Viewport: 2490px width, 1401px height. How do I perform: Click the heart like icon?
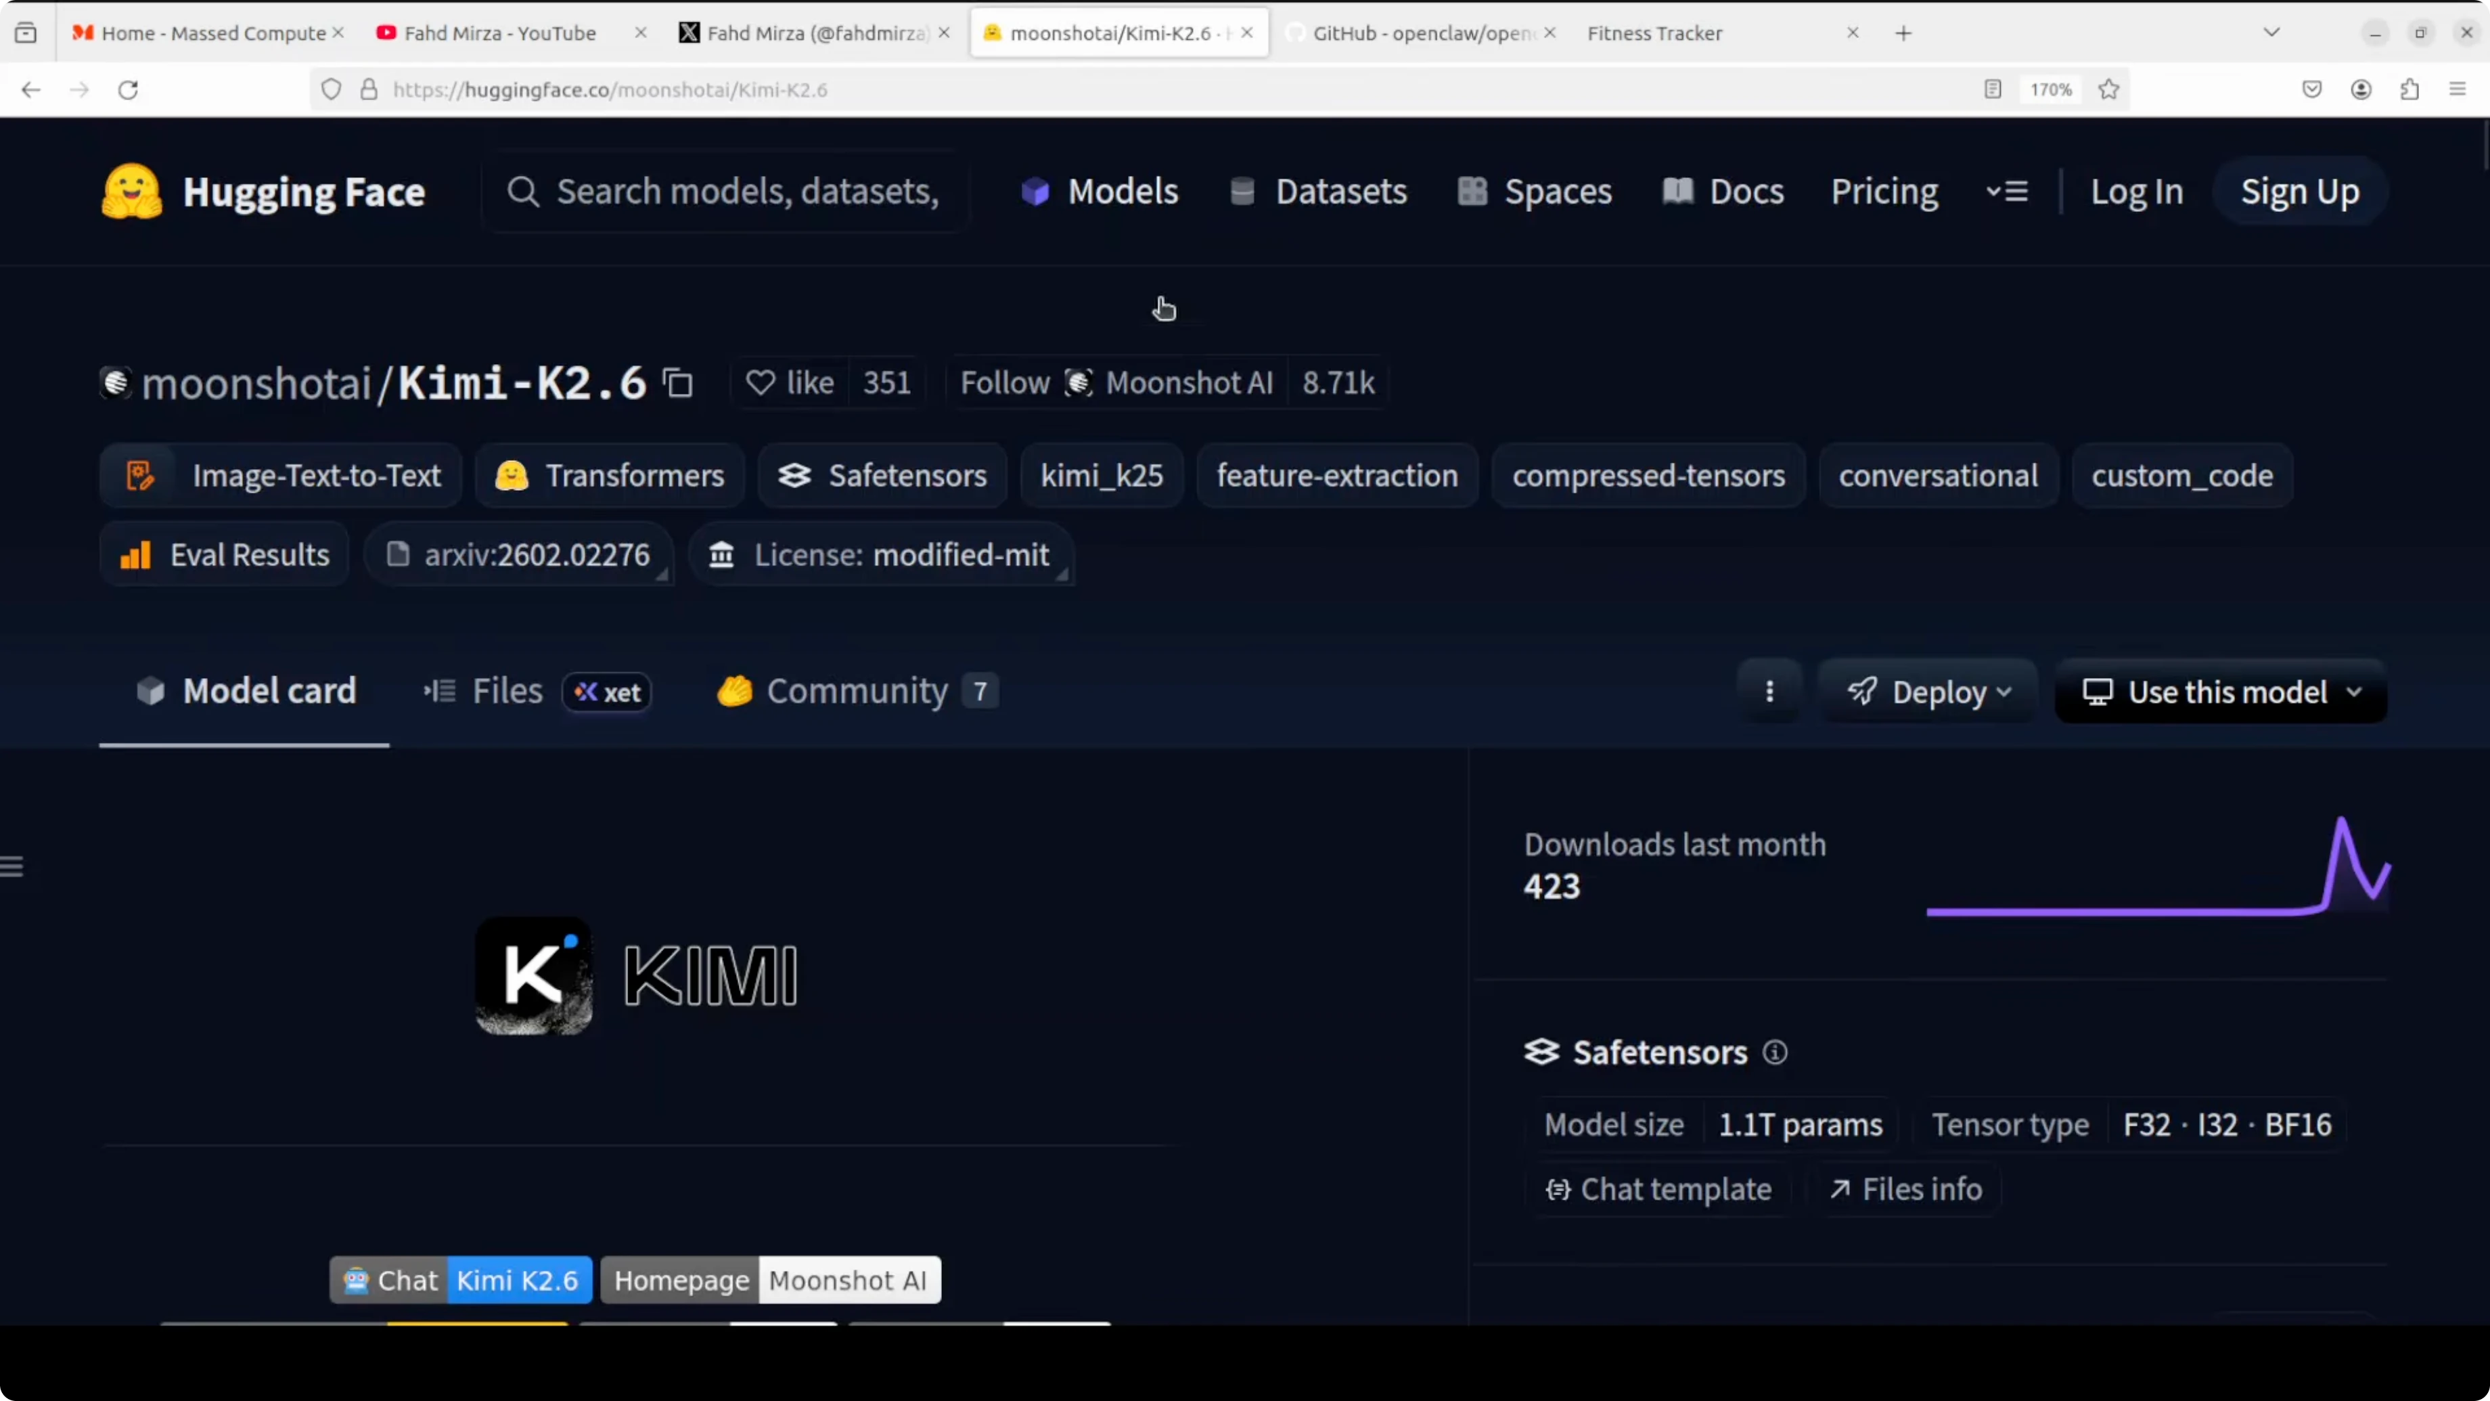[x=761, y=383]
